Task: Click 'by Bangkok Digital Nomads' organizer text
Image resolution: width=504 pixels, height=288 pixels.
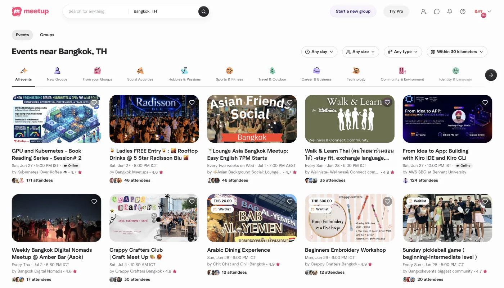Action: click(x=37, y=271)
